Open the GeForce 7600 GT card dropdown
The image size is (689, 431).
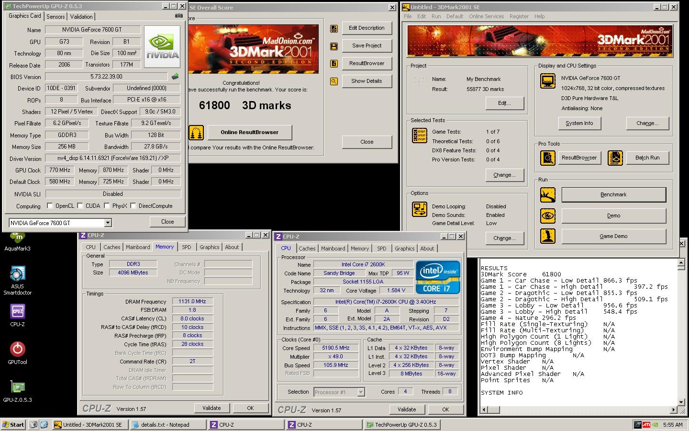pos(108,223)
